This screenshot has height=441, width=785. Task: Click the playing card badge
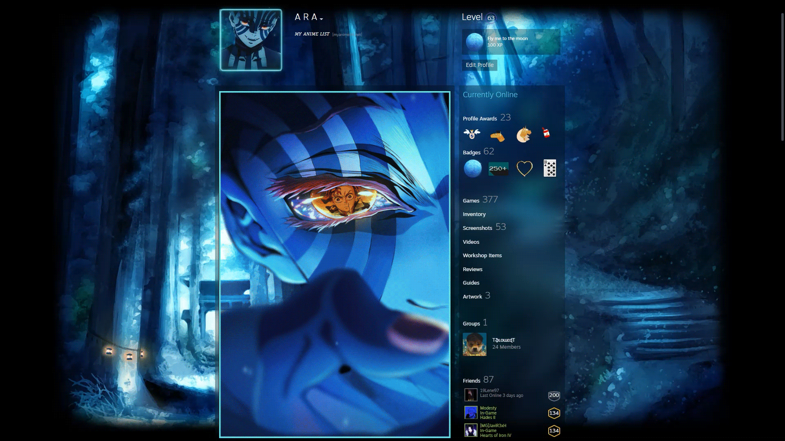click(x=550, y=168)
